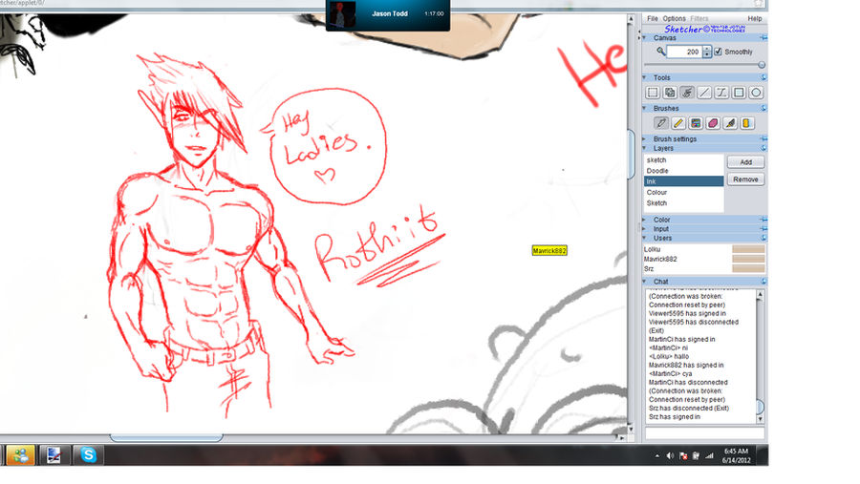
Task: Pick the straight Line tool
Action: tap(704, 93)
